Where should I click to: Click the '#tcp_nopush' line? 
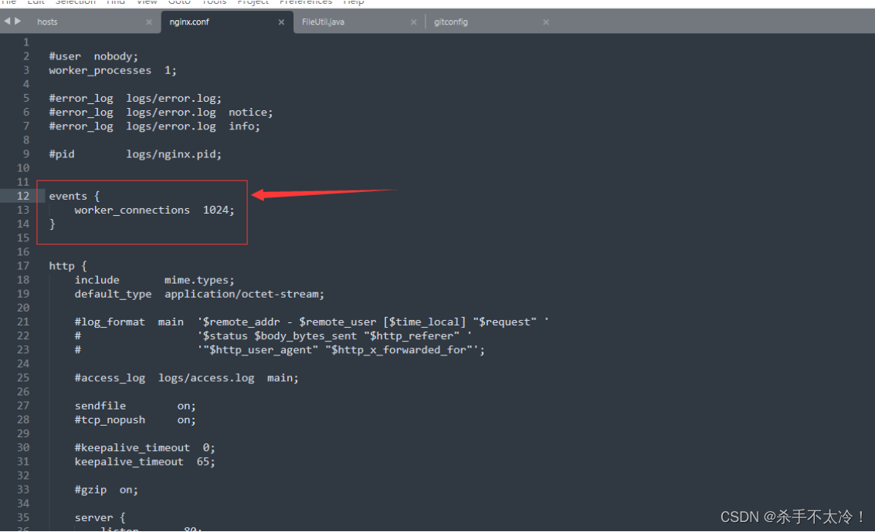[135, 420]
